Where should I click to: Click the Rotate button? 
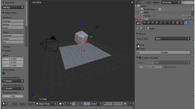(x=13, y=25)
